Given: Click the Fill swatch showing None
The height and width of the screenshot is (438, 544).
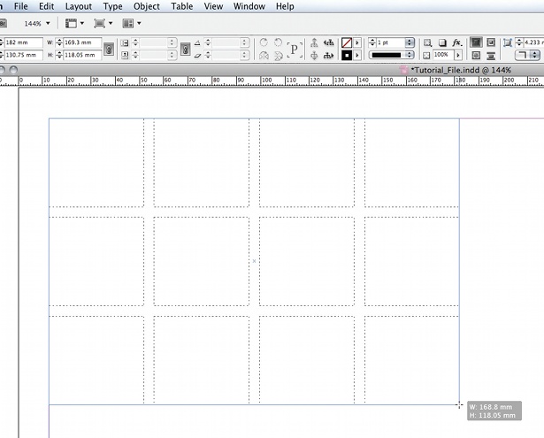Looking at the screenshot, I should (347, 42).
